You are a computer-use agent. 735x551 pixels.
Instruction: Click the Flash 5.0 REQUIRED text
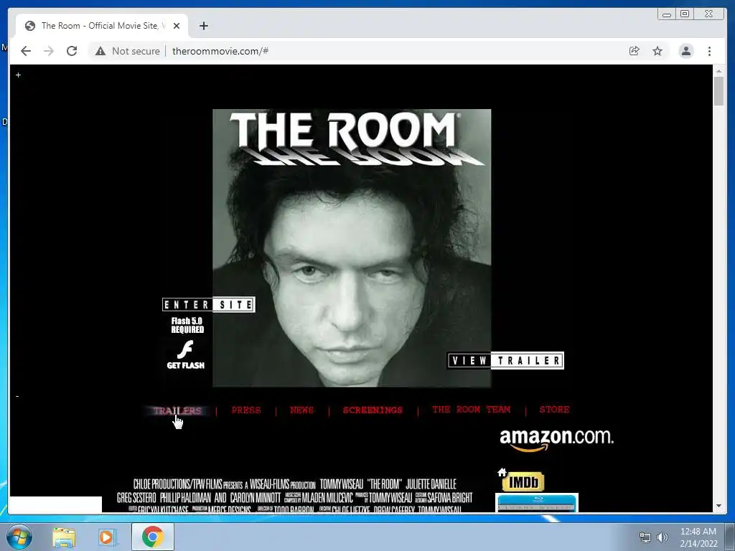click(x=187, y=325)
